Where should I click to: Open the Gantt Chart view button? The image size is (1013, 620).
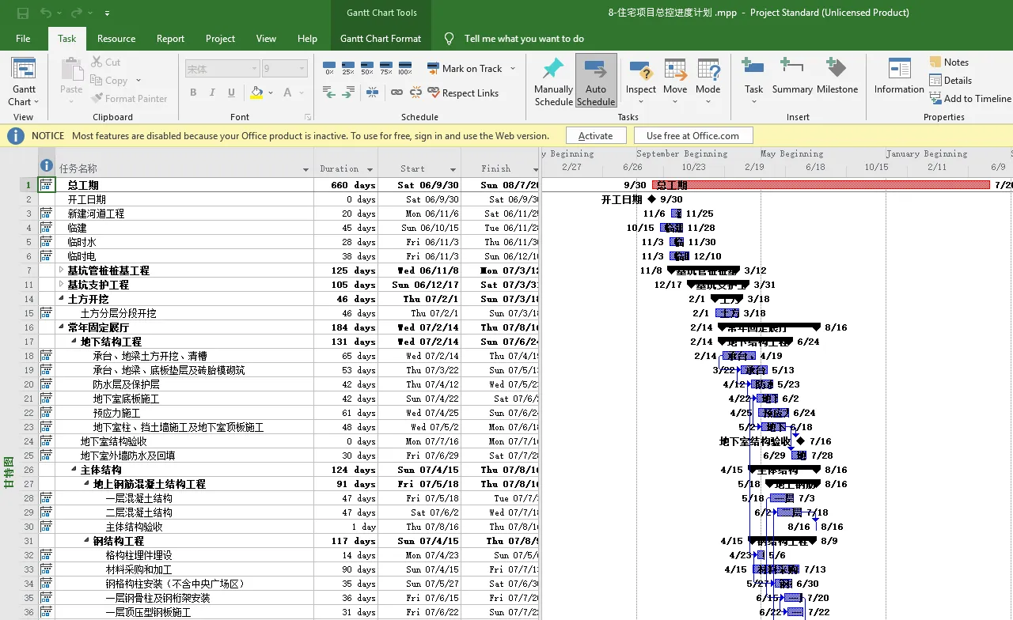pos(24,81)
